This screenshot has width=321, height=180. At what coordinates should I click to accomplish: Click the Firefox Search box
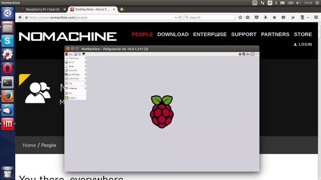pos(210,17)
